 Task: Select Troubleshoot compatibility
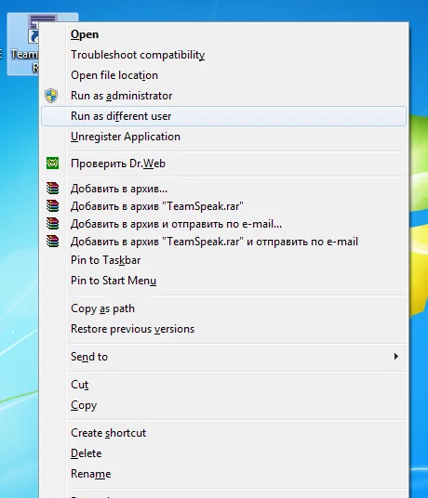point(224,55)
